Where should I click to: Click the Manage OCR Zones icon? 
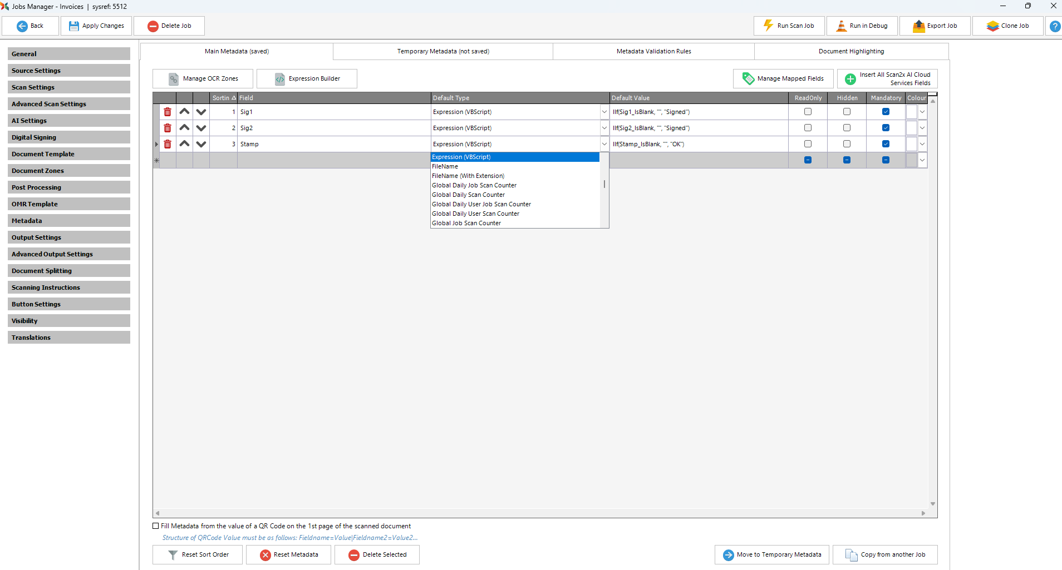[x=174, y=79]
